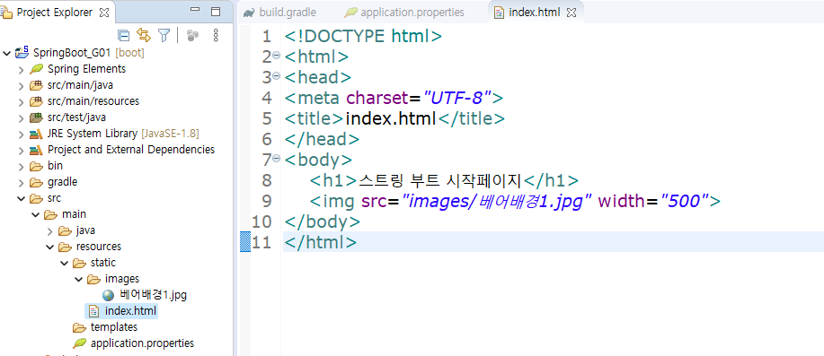The image size is (824, 356).
Task: Collapse the SpringBoot_G01 project node
Action: coord(6,53)
